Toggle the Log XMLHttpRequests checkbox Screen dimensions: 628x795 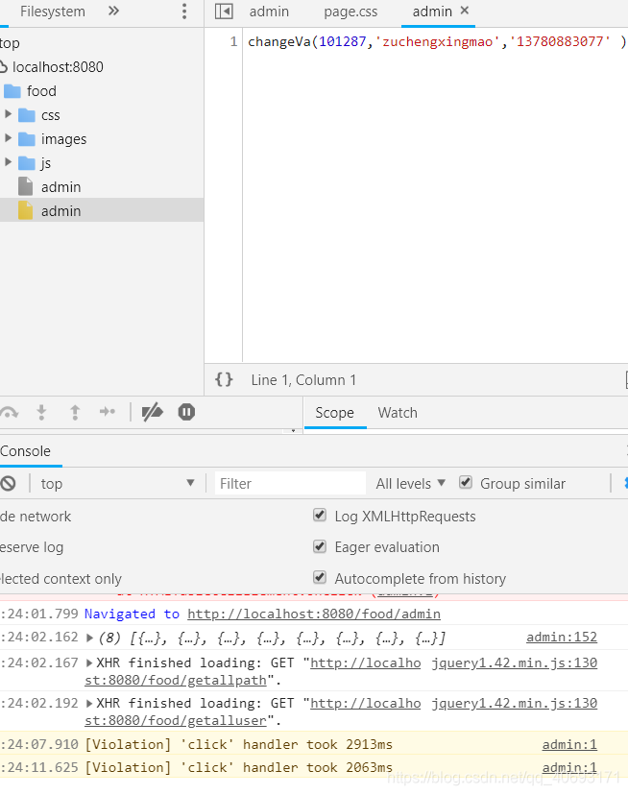(x=320, y=516)
